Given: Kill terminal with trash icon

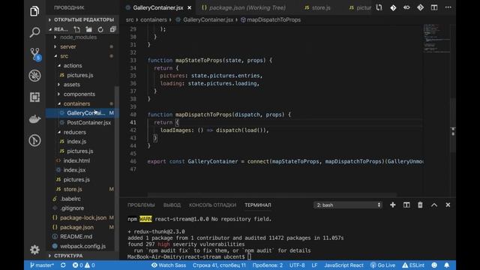Looking at the screenshot, I should click(x=420, y=205).
